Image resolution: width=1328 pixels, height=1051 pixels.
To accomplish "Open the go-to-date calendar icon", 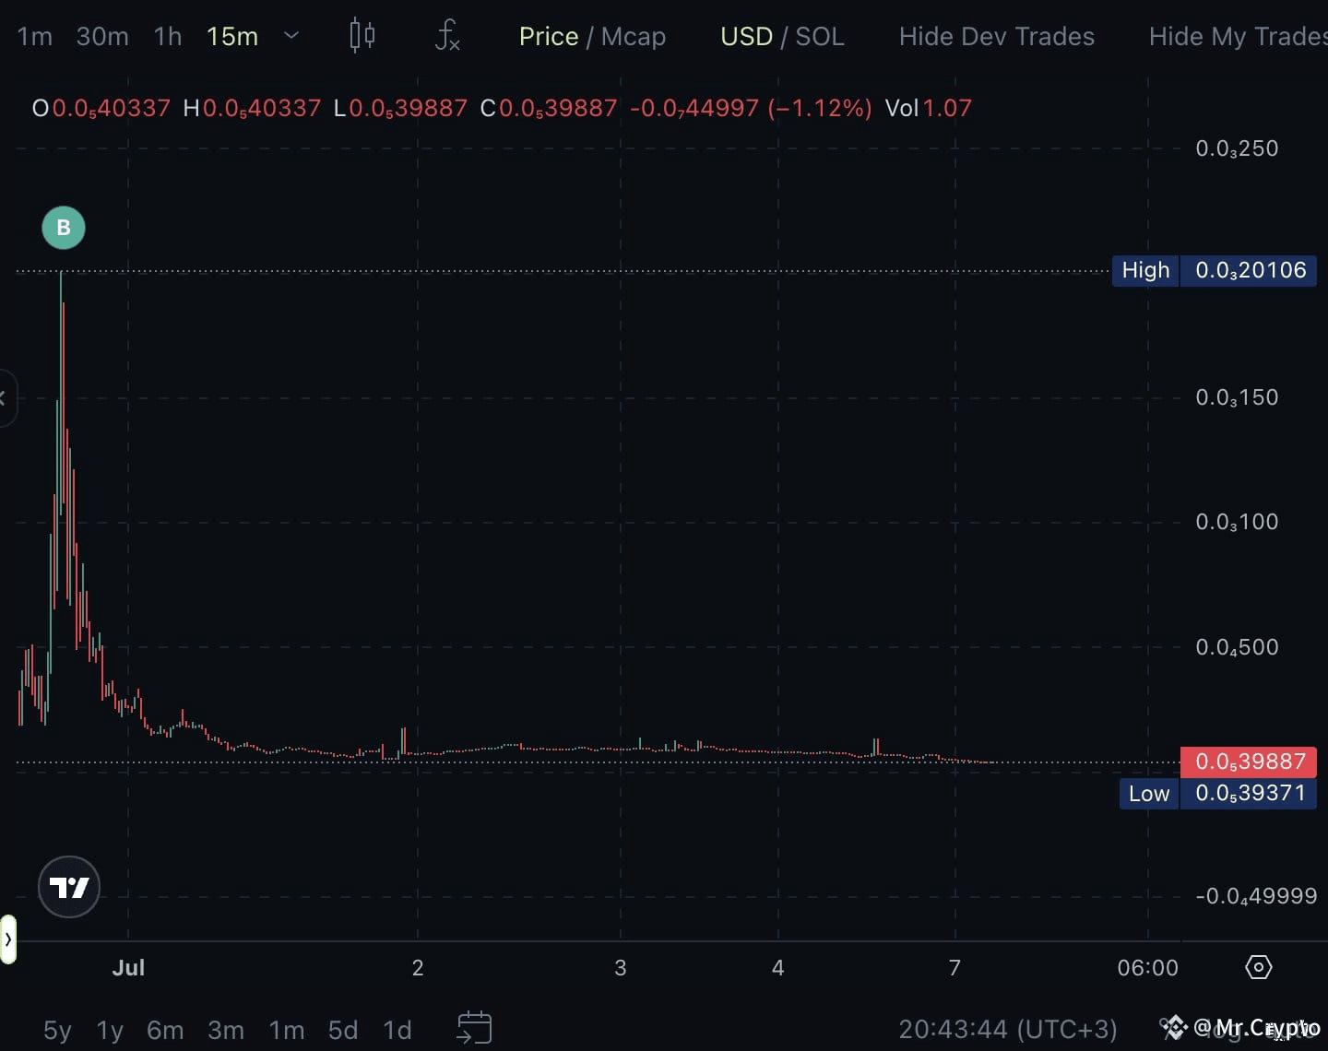I will [x=474, y=1030].
